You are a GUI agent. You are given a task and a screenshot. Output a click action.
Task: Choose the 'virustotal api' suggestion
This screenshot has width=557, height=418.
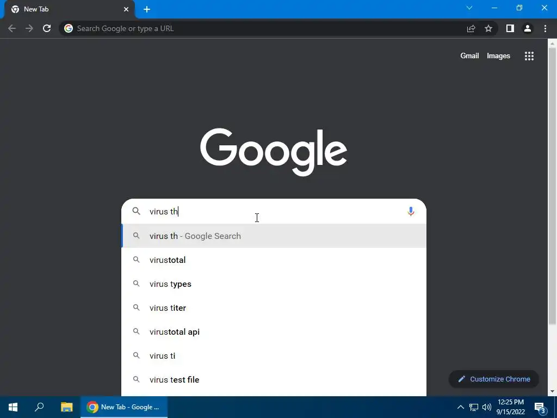(x=274, y=331)
